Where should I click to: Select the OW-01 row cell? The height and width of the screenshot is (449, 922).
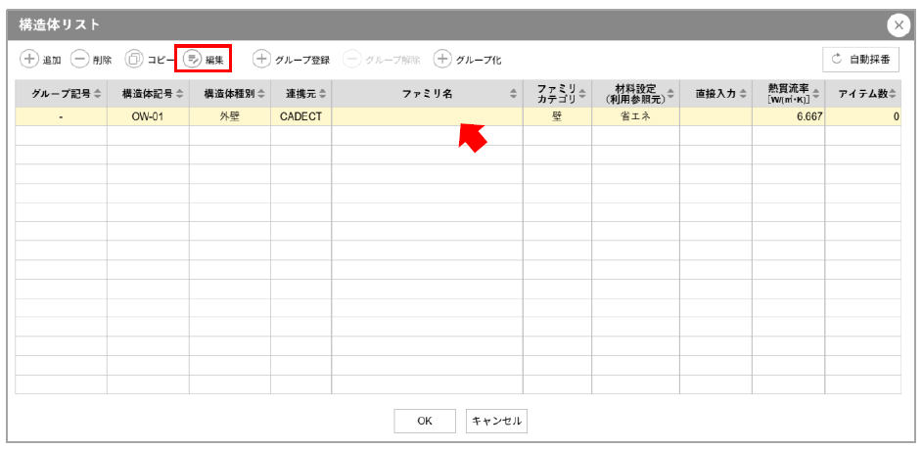coord(148,116)
